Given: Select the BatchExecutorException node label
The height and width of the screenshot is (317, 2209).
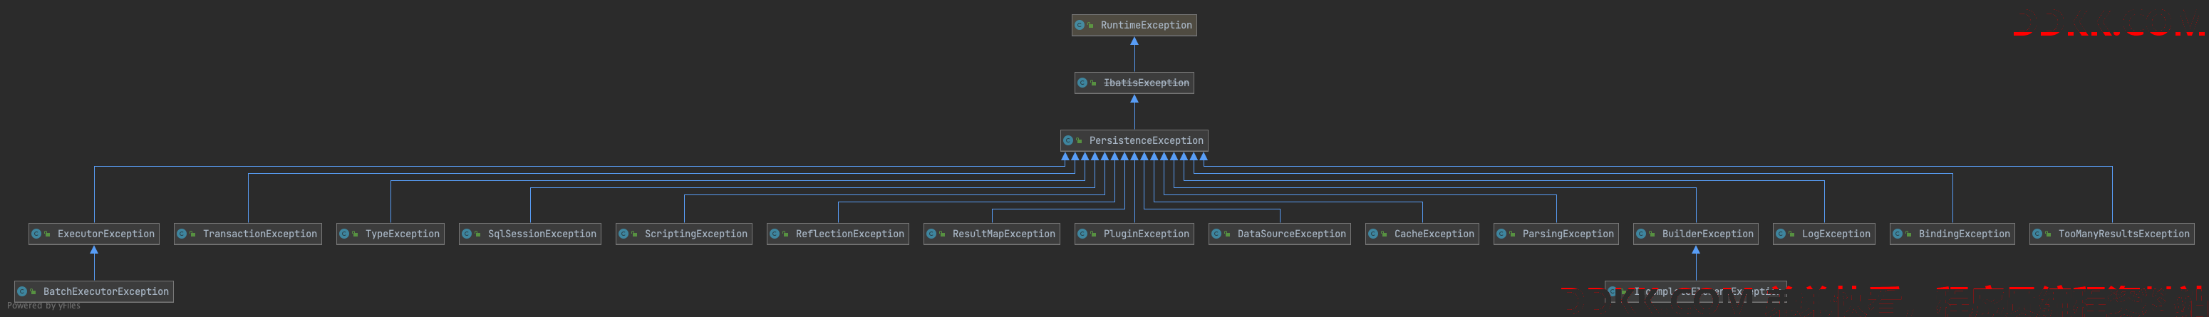Looking at the screenshot, I should (x=106, y=292).
